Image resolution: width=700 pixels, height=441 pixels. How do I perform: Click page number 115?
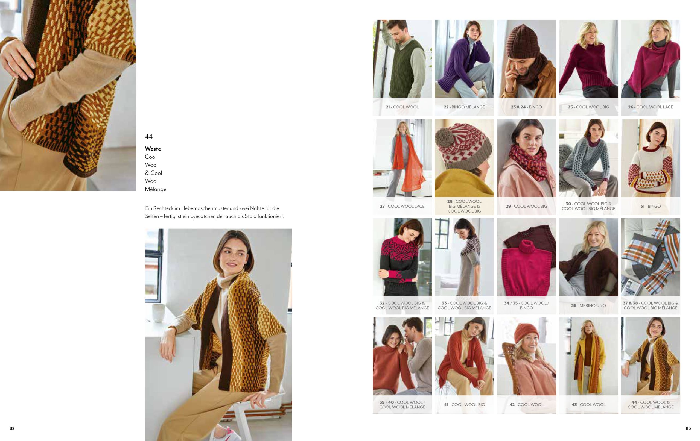click(688, 428)
